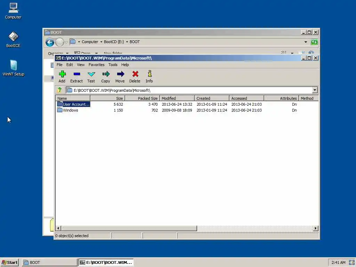Image resolution: width=356 pixels, height=267 pixels.
Task: Click the red Delete icon
Action: click(x=135, y=76)
